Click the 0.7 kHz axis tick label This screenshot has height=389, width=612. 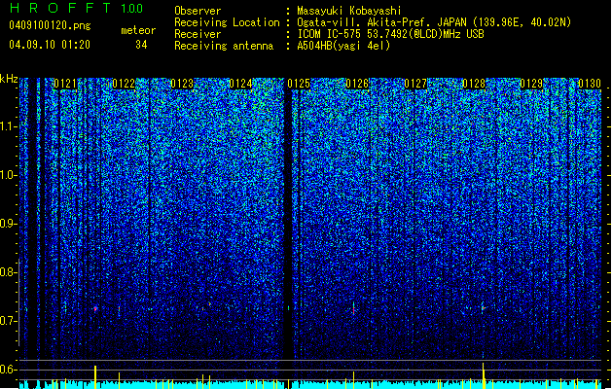pos(9,321)
